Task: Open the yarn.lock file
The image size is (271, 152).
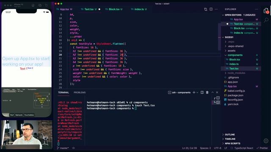Action: 233,104
